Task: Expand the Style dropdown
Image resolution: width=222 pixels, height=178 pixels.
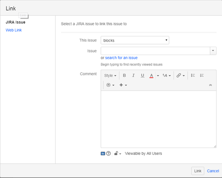Action: (x=110, y=76)
